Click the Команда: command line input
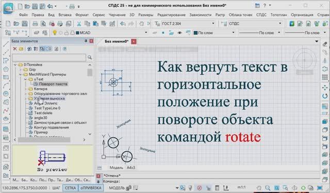Viewport: 330px width, 193px height. 211,181
